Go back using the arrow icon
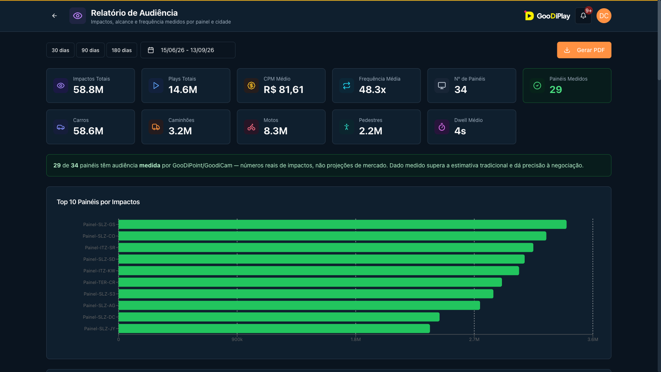This screenshot has height=372, width=661. coord(55,16)
